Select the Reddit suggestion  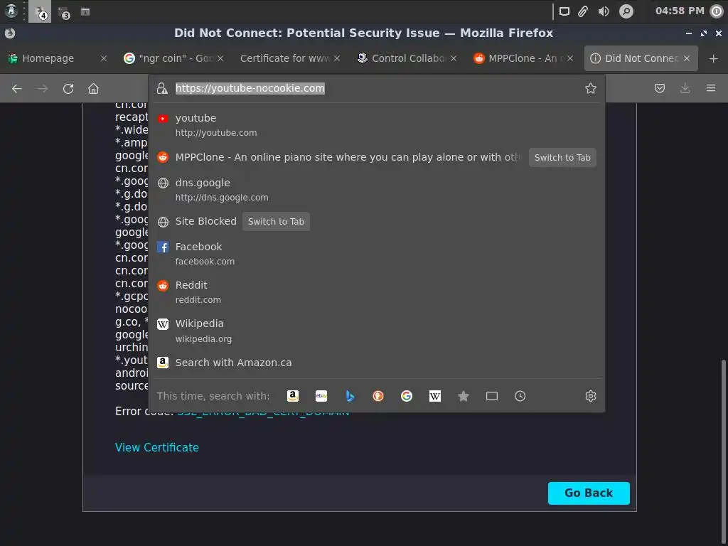[377, 292]
